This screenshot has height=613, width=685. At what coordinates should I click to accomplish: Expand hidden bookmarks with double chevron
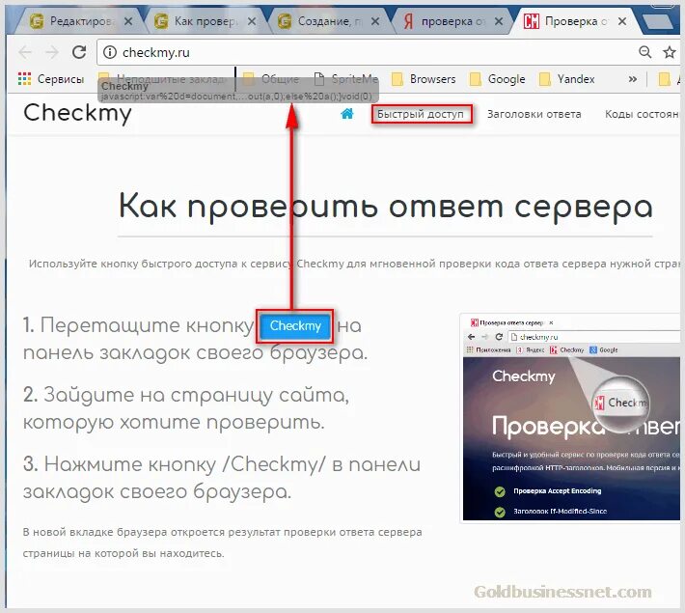(632, 79)
